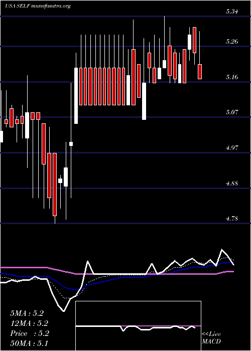Viewport: 251px width, 351px height.
Task: Click the 4.88 price axis label
Action: coord(231,184)
